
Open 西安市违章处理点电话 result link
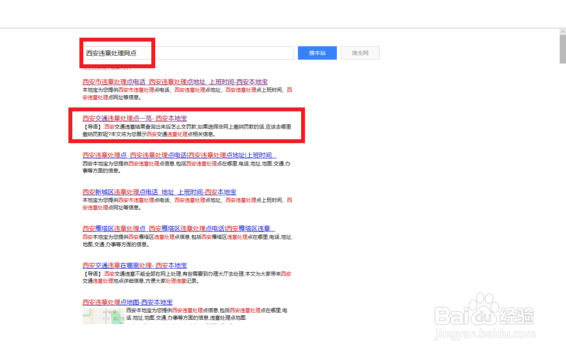[175, 82]
